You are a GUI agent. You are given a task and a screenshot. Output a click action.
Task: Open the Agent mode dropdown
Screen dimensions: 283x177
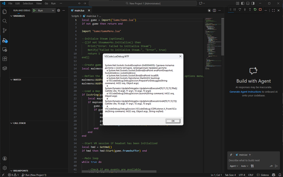click(234, 166)
